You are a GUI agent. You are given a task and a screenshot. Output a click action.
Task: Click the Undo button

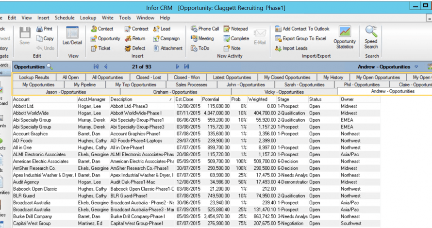(x=45, y=48)
